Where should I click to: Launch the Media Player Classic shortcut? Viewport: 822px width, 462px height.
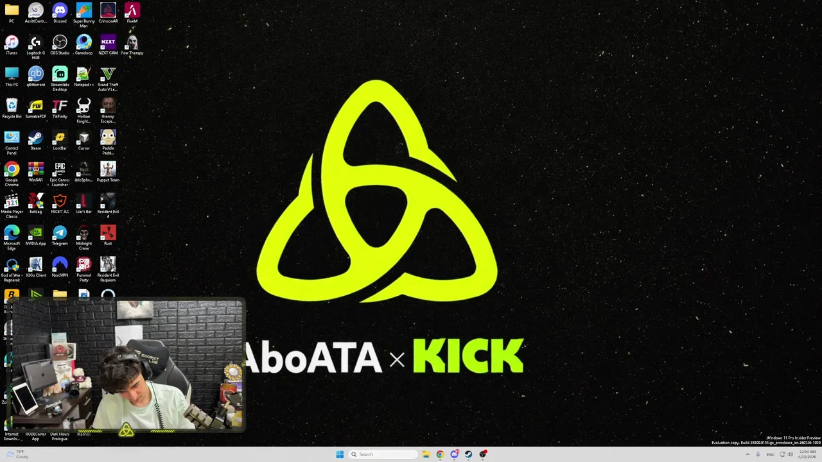click(12, 206)
